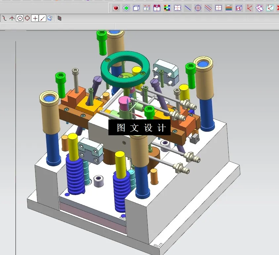
Task: Open the layer settings rainbow icon
Action: pos(228,7)
